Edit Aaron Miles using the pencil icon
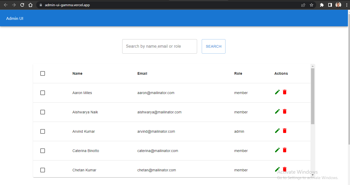This screenshot has height=185, width=350. pos(277,92)
